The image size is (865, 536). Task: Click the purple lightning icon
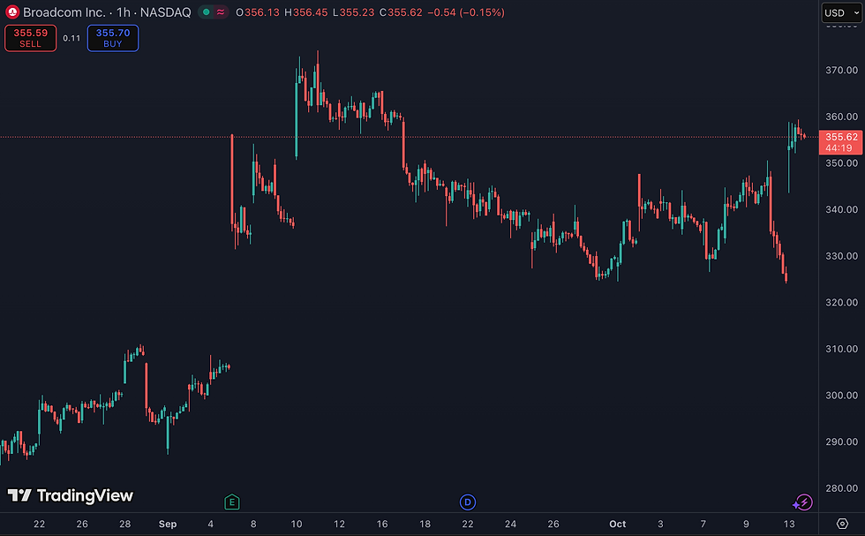coord(802,502)
